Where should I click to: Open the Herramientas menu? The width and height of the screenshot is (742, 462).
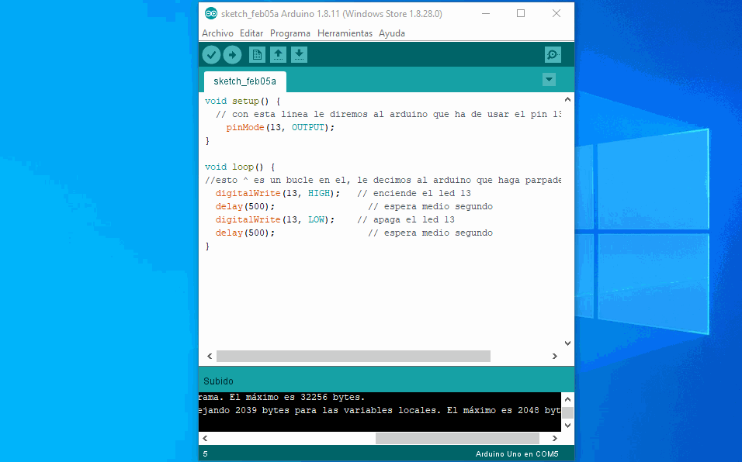(345, 33)
